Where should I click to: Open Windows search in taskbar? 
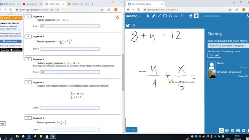(x=5, y=138)
